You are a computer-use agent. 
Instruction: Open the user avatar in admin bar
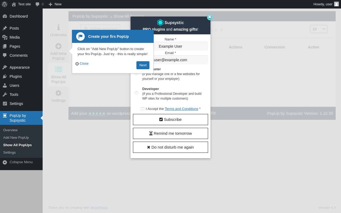coord(336,4)
